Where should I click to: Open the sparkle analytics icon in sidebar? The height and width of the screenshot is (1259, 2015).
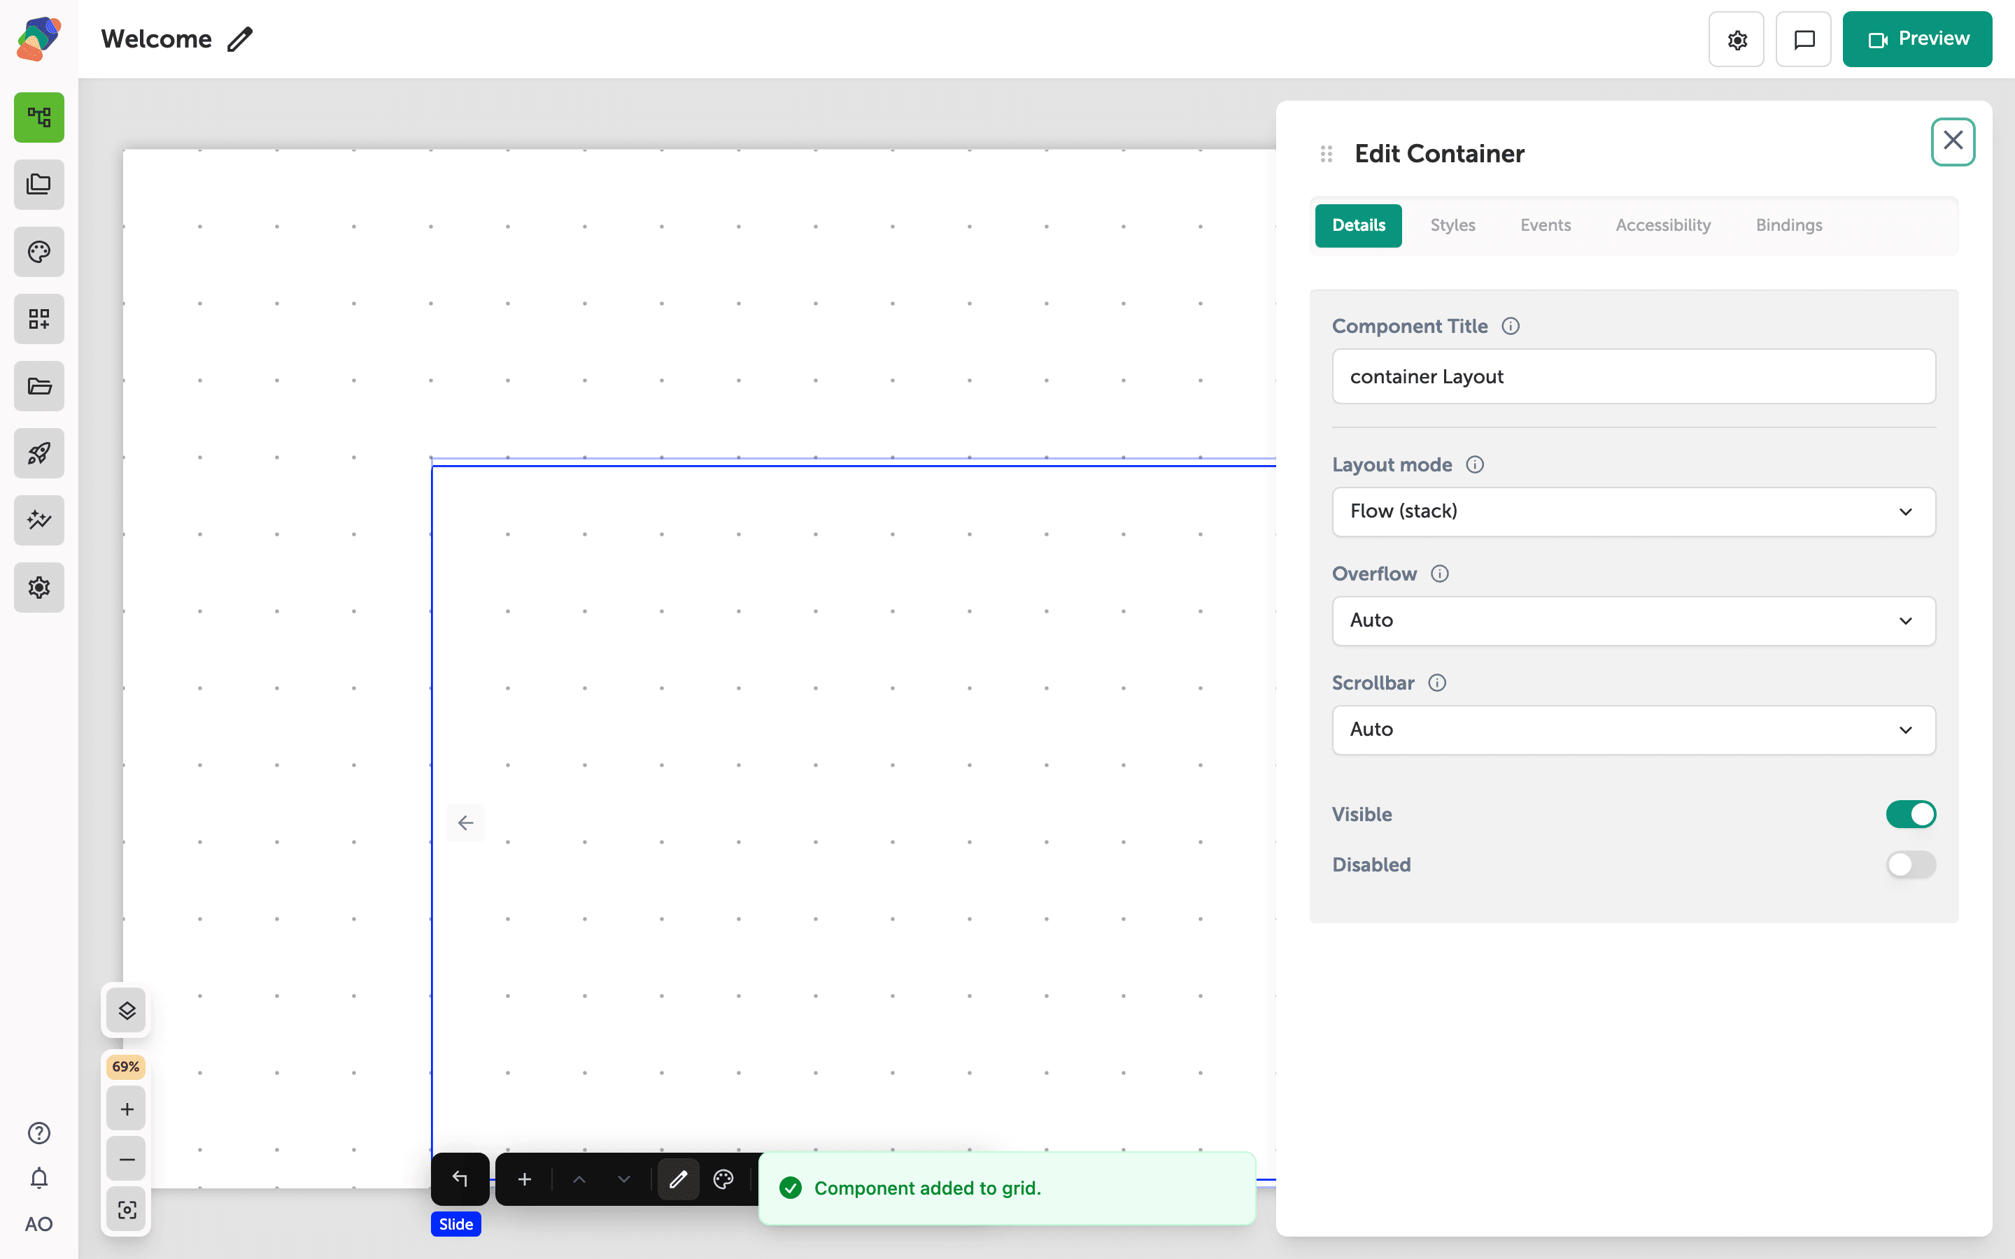click(x=39, y=520)
